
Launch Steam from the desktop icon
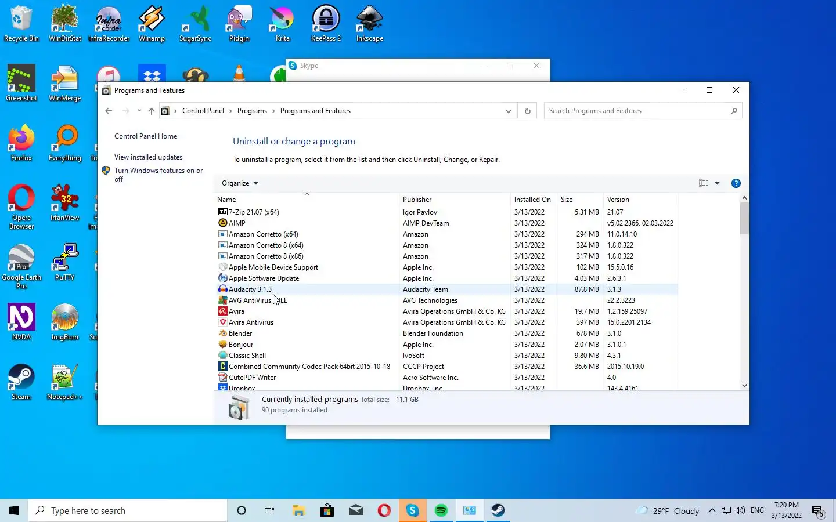pos(21,382)
